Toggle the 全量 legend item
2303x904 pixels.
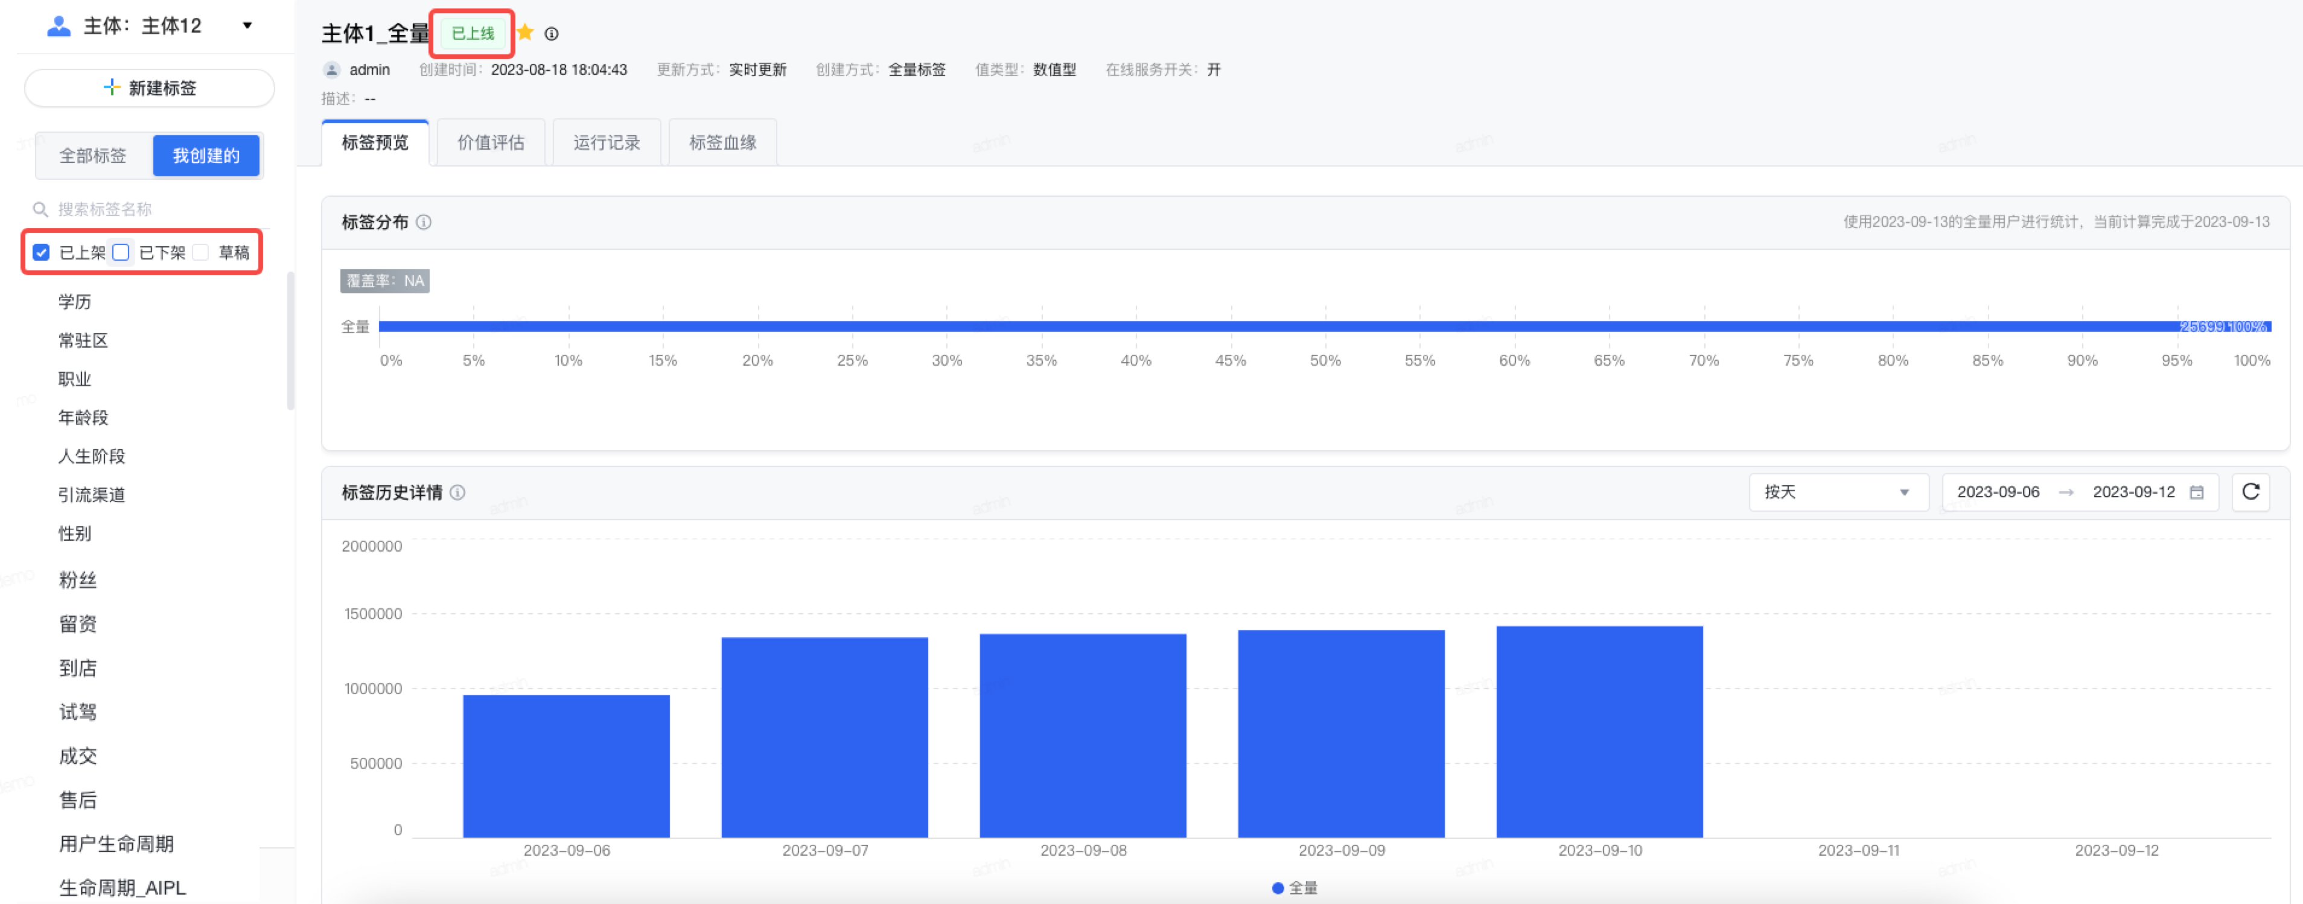pyautogui.click(x=1295, y=888)
